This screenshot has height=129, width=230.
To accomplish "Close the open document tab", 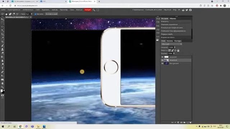I will pos(31,17).
